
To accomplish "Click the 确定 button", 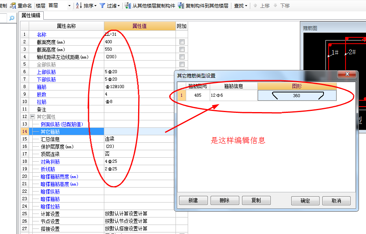I will coord(305,201).
